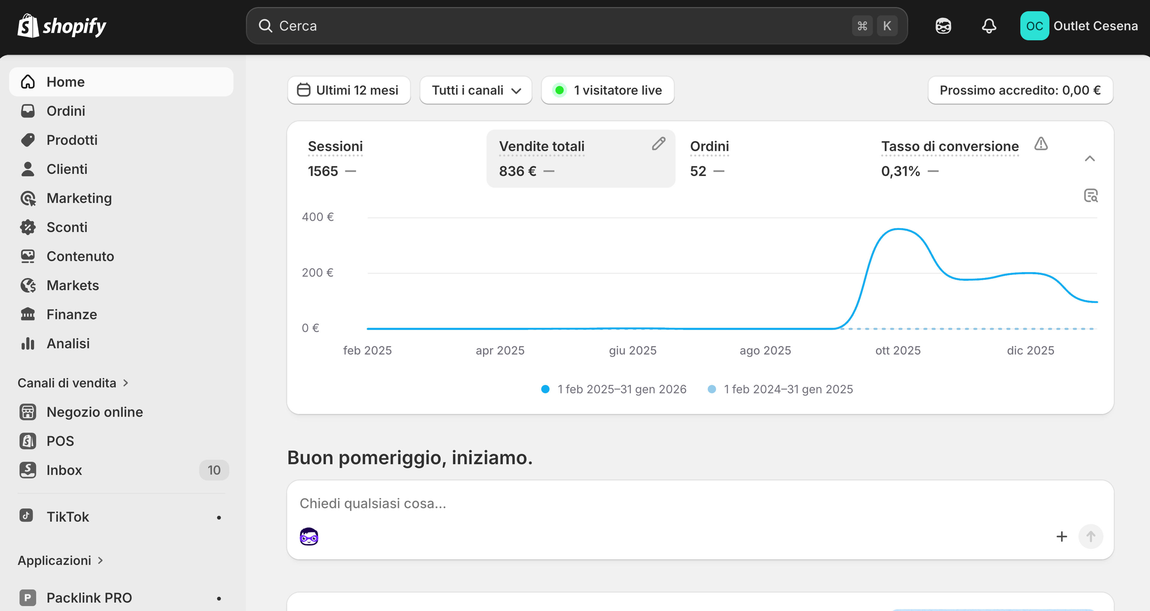Click the send arrow button in chat box
The image size is (1150, 611).
coord(1091,536)
